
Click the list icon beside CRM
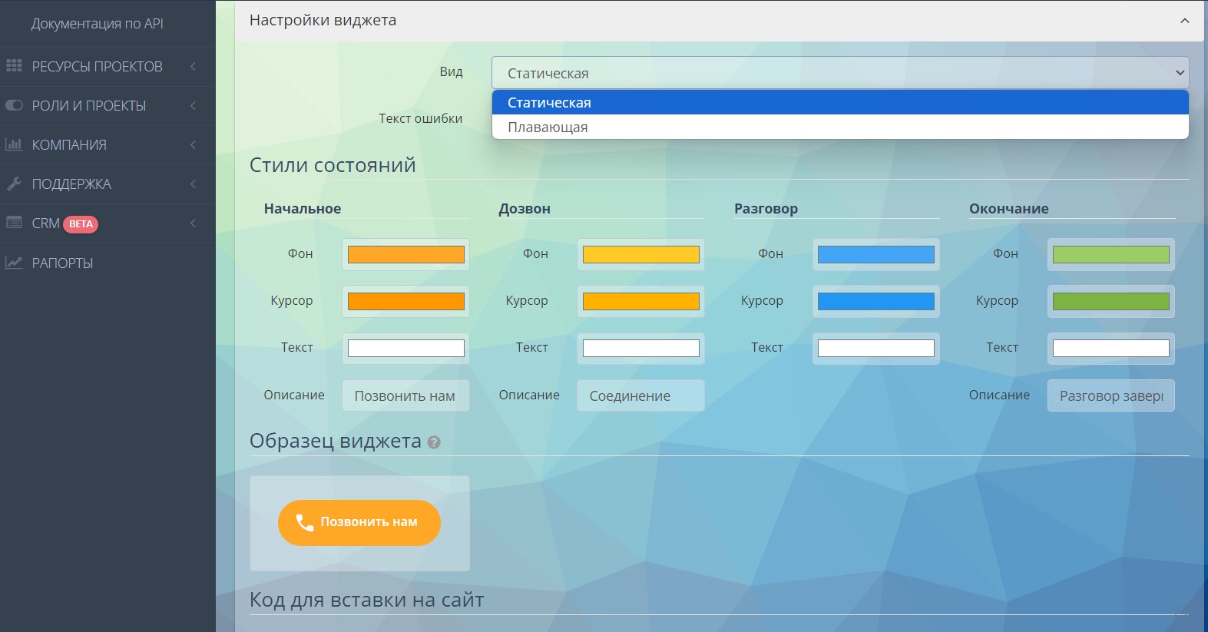coord(14,223)
